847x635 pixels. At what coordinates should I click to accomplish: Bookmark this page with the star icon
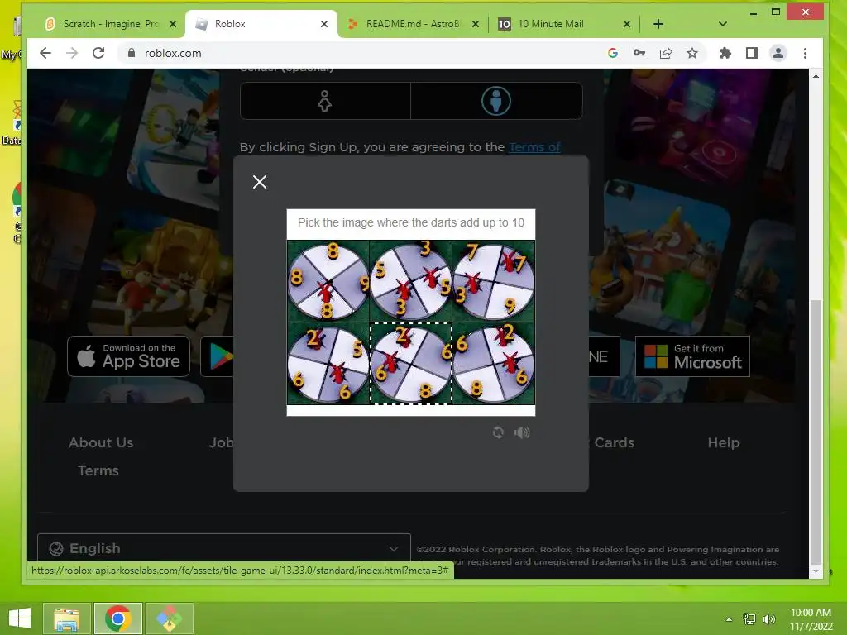pyautogui.click(x=692, y=53)
